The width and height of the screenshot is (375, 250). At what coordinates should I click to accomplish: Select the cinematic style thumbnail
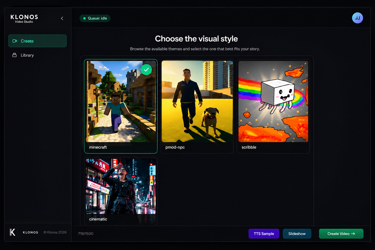121,186
